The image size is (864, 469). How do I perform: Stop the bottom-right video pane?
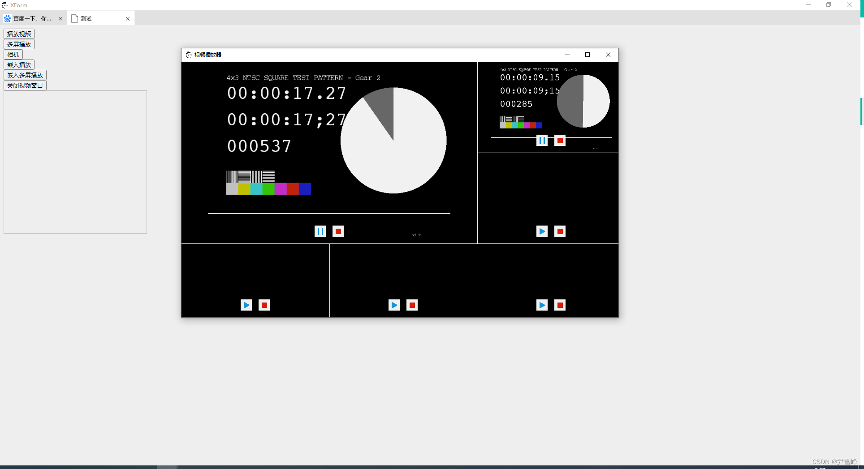tap(560, 305)
